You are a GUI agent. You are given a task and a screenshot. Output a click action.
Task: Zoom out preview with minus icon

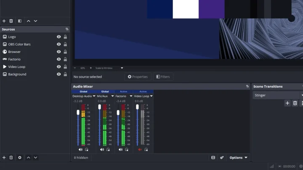pyautogui.click(x=75, y=68)
